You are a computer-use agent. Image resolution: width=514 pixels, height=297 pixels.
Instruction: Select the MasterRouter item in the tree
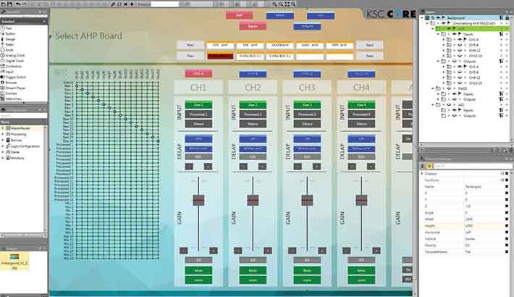(20, 128)
